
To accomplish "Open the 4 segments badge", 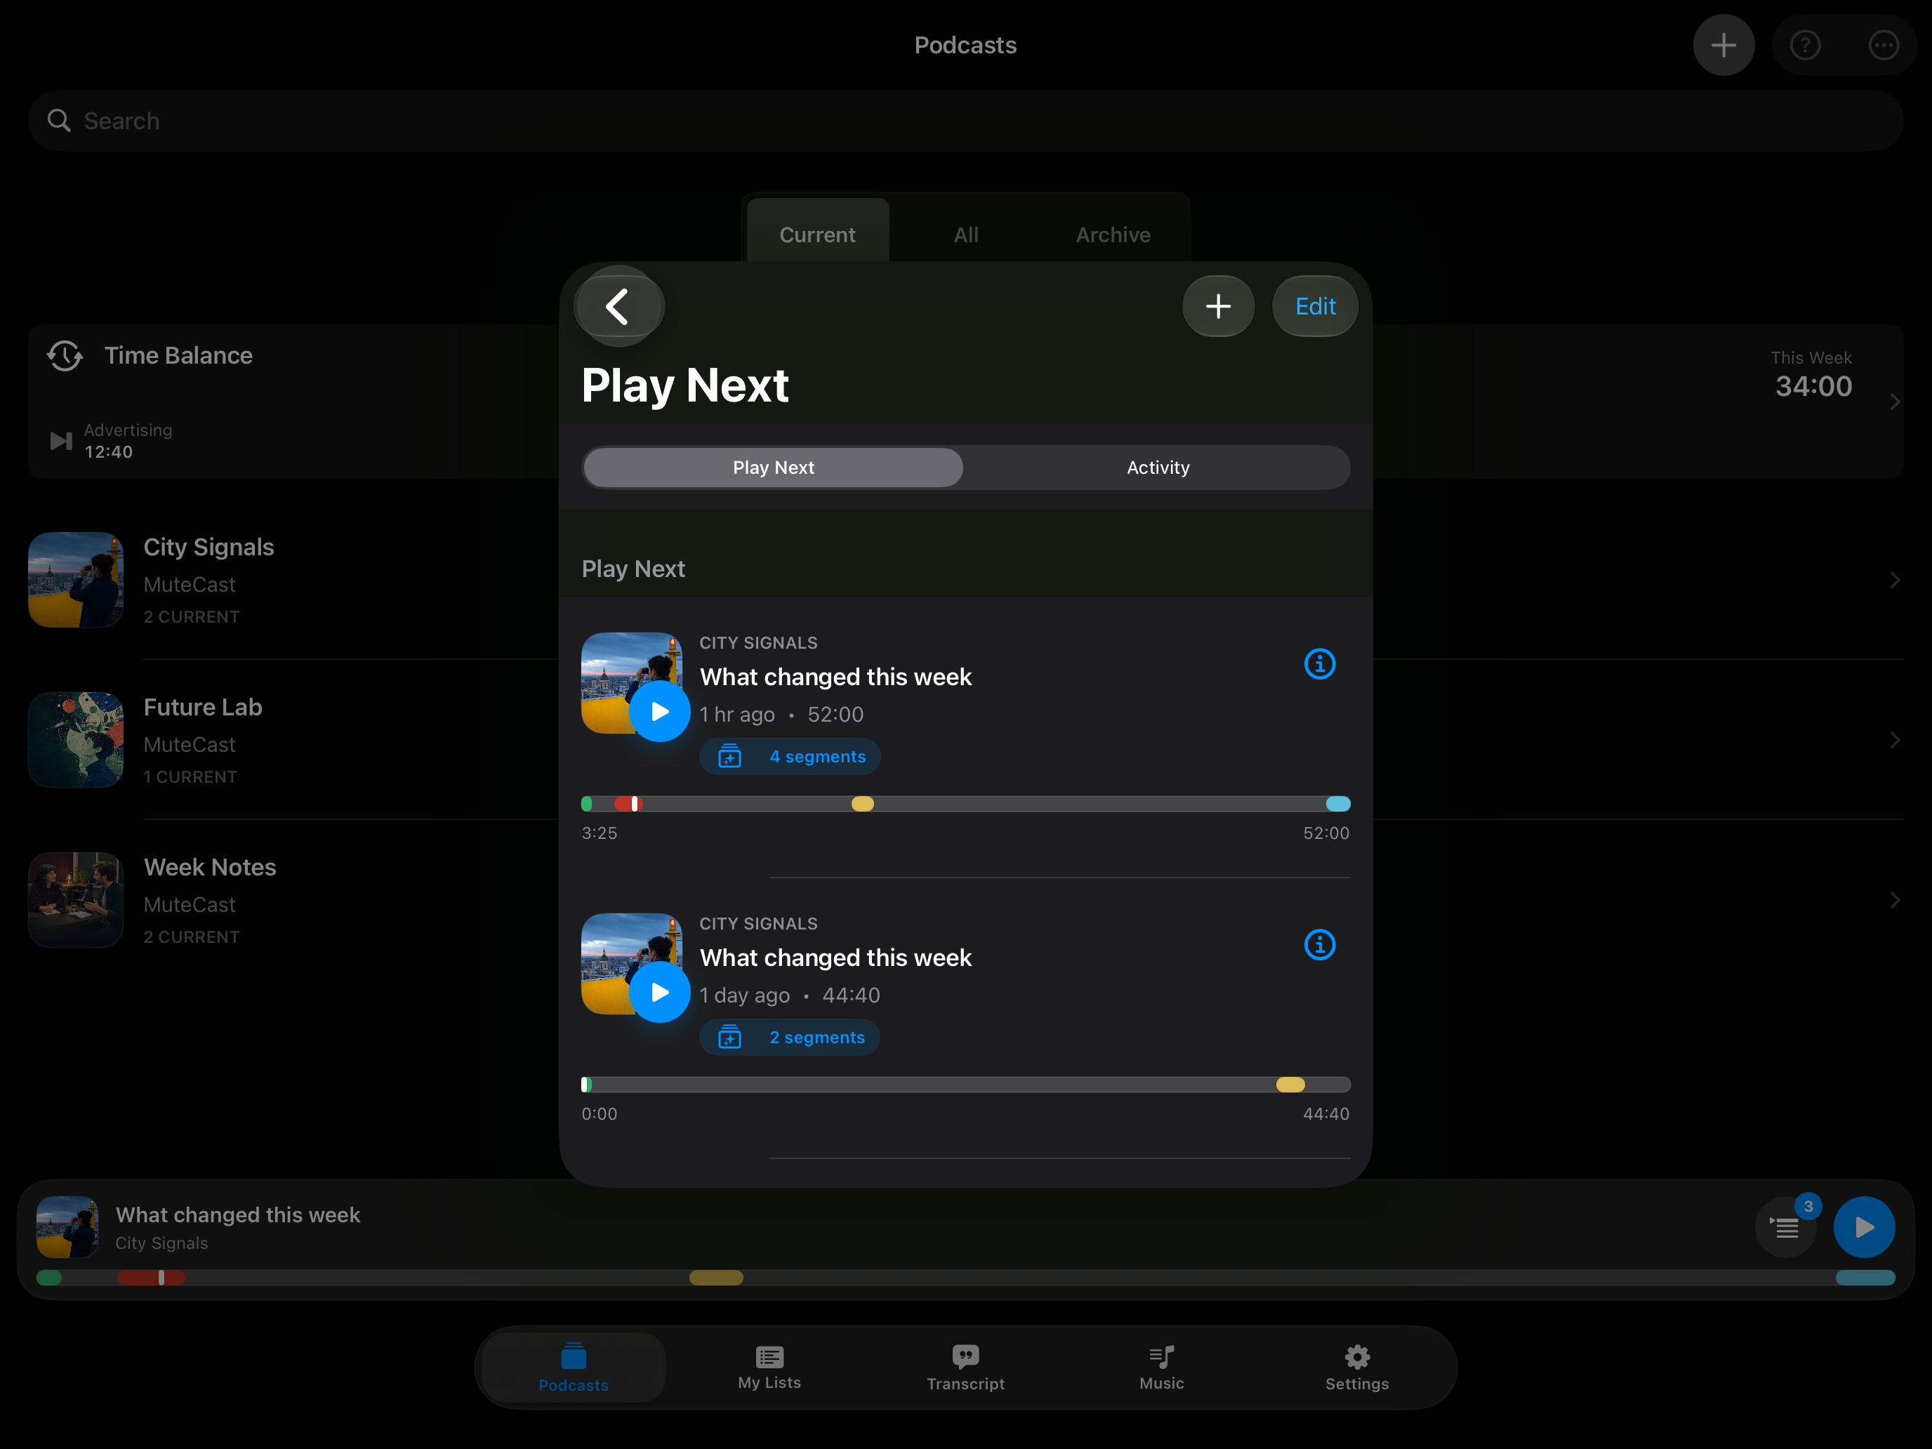I will pos(790,756).
